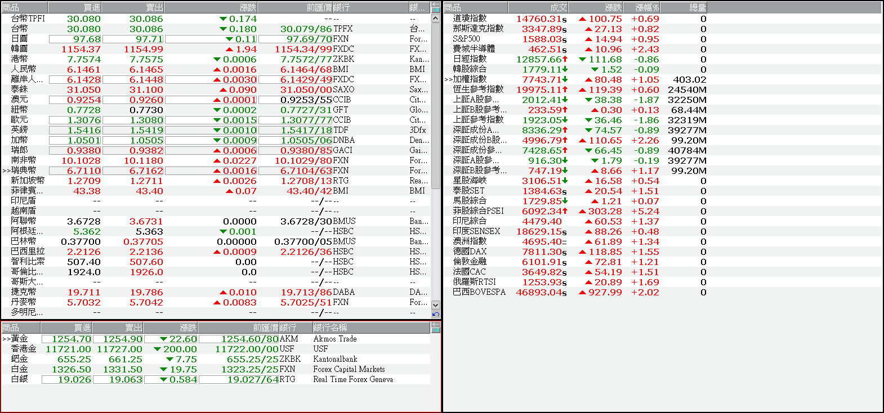Sort forex panel by 買進 column header
884x413 pixels.
click(75, 7)
